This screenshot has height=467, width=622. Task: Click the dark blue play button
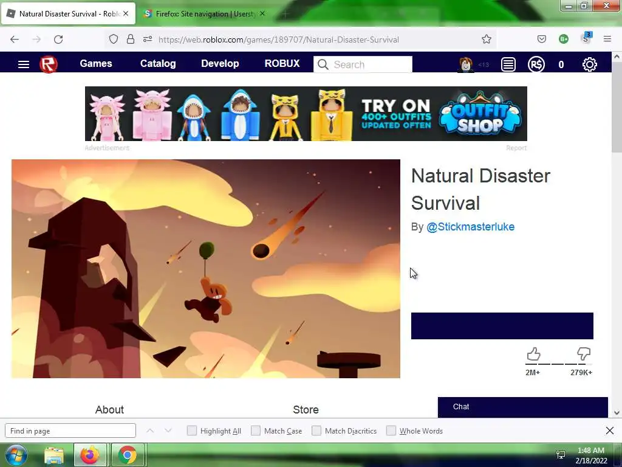(x=502, y=326)
